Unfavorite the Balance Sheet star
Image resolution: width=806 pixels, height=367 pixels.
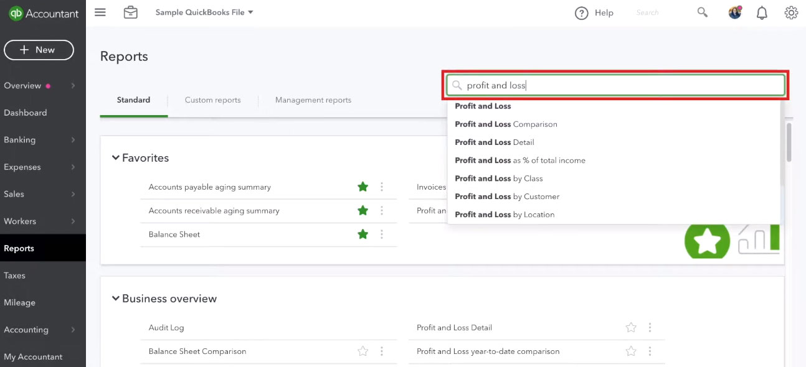coord(363,234)
